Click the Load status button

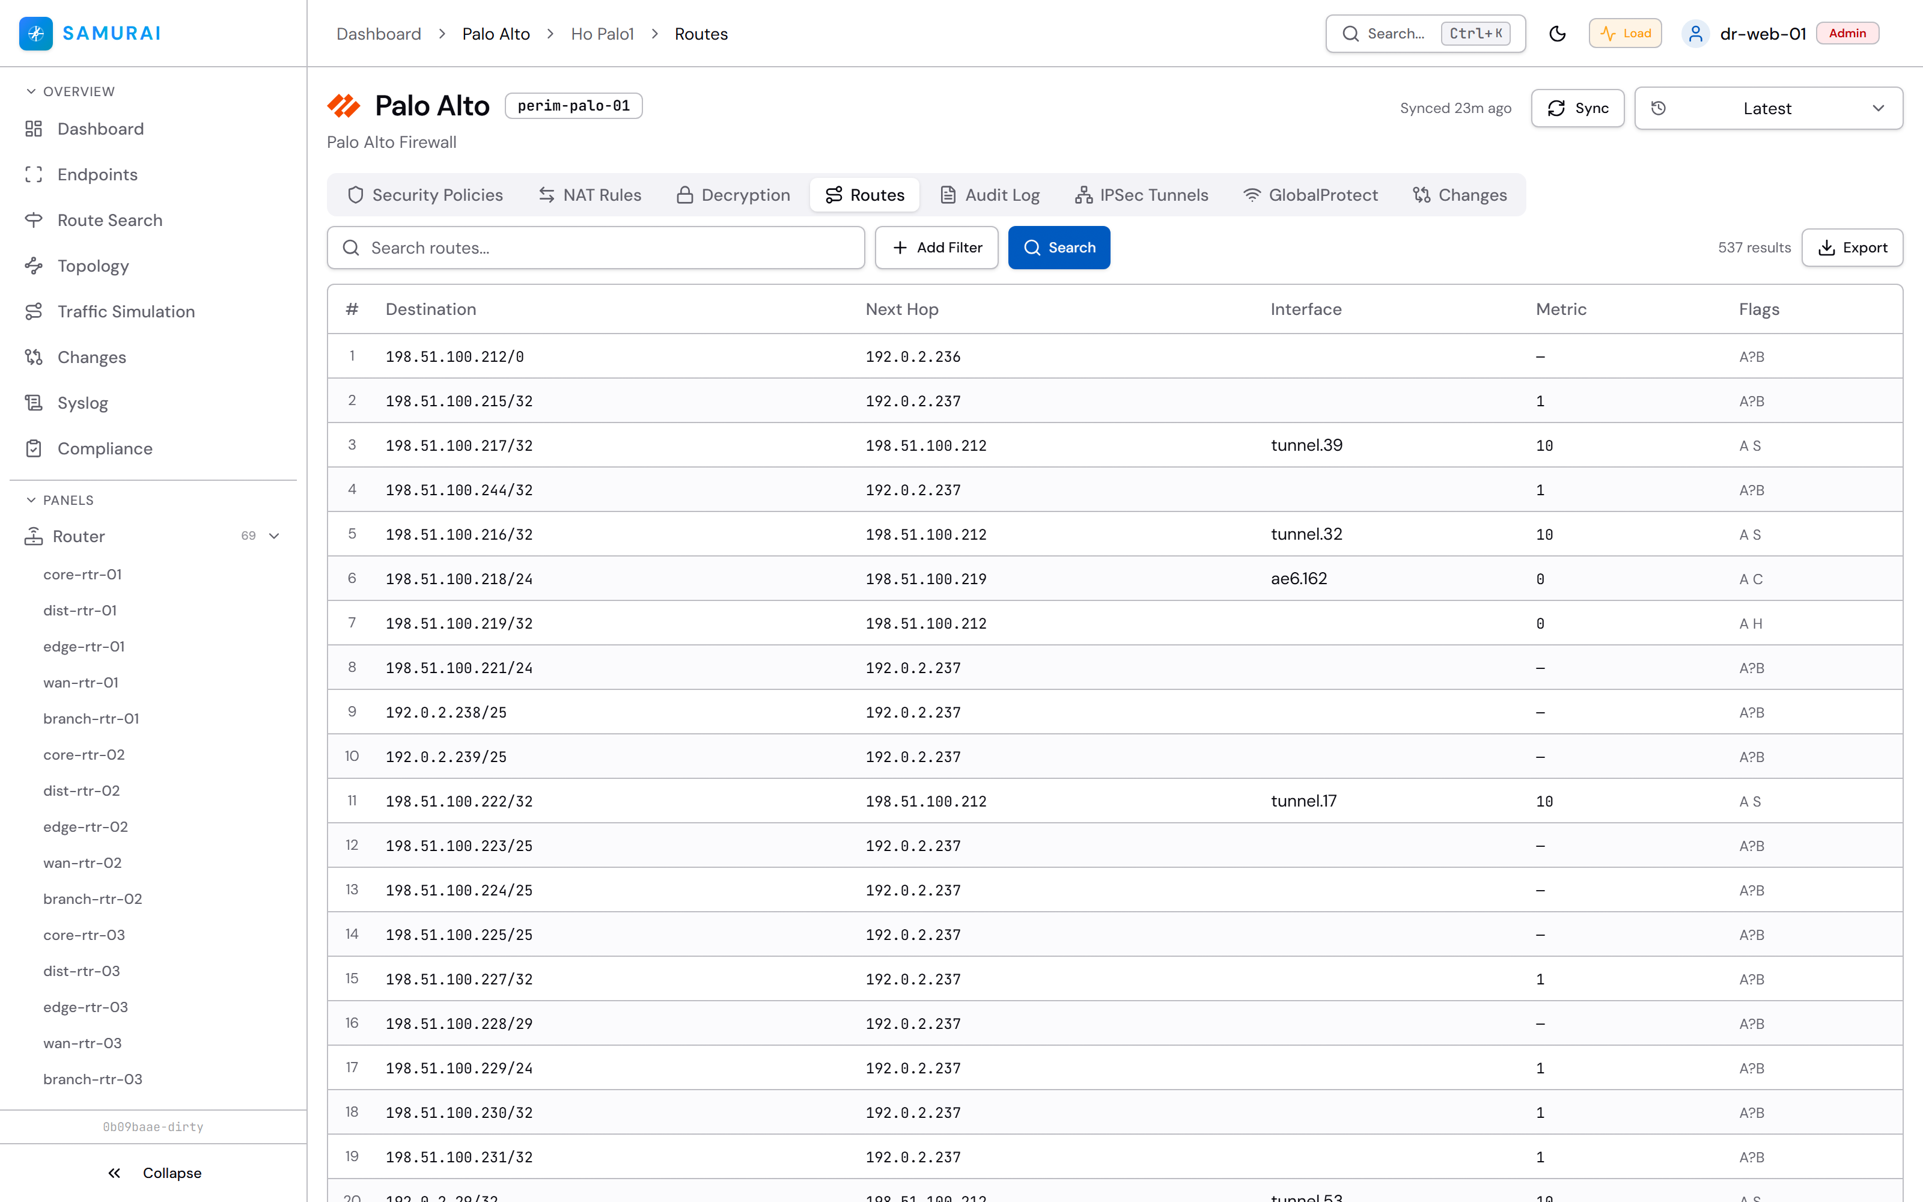[x=1625, y=34]
